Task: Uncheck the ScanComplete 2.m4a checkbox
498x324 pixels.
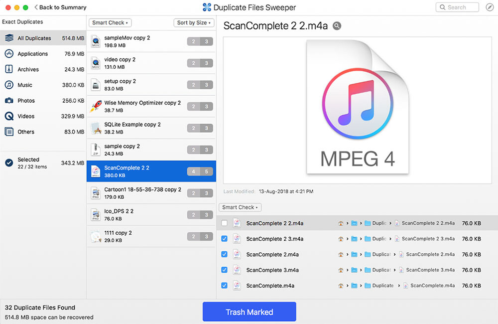Action: 224,254
